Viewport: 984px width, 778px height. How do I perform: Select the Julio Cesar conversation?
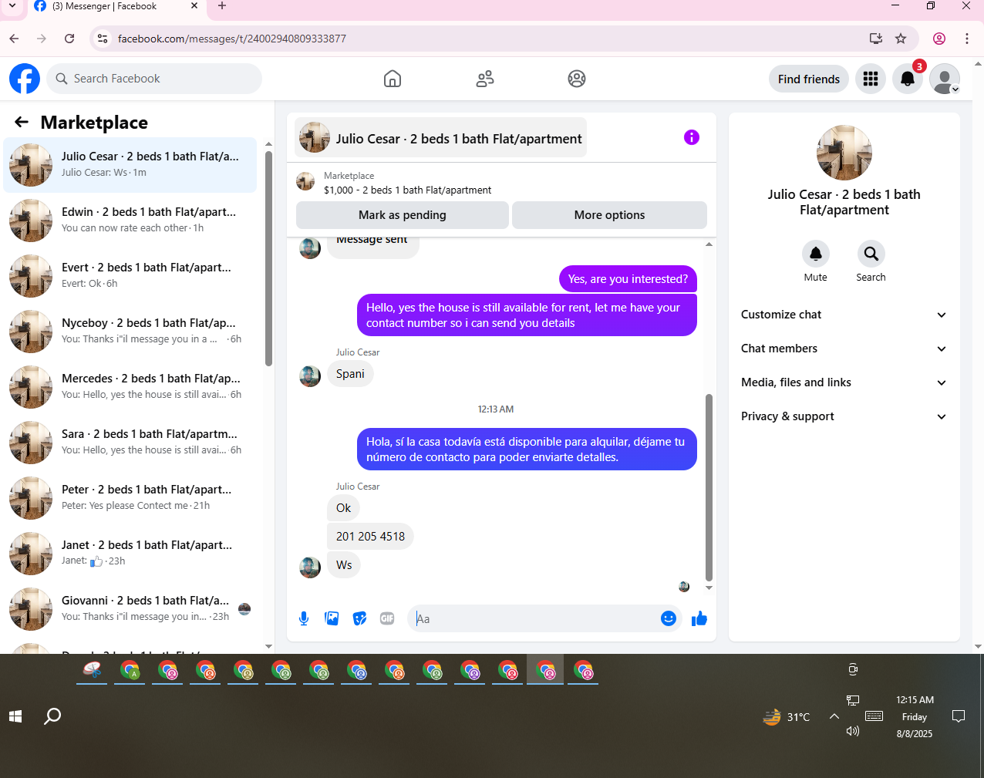pos(130,165)
